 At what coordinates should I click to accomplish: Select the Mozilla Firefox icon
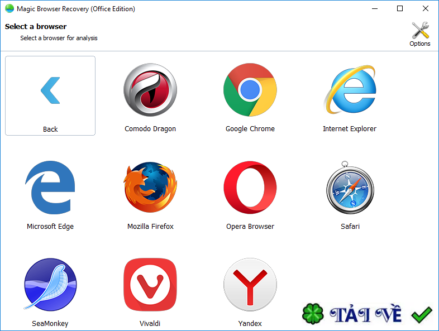pyautogui.click(x=150, y=188)
